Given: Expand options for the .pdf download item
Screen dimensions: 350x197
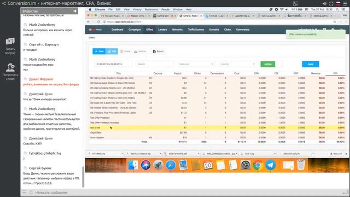Looking at the screenshot, I should [198, 154].
